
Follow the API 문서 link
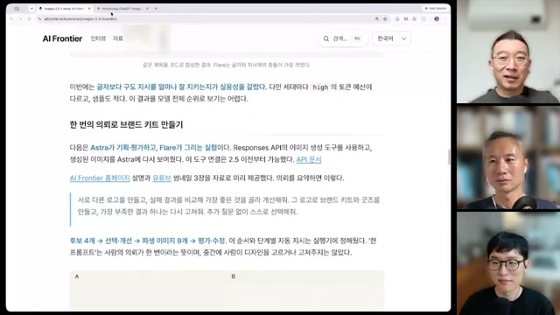(x=309, y=159)
